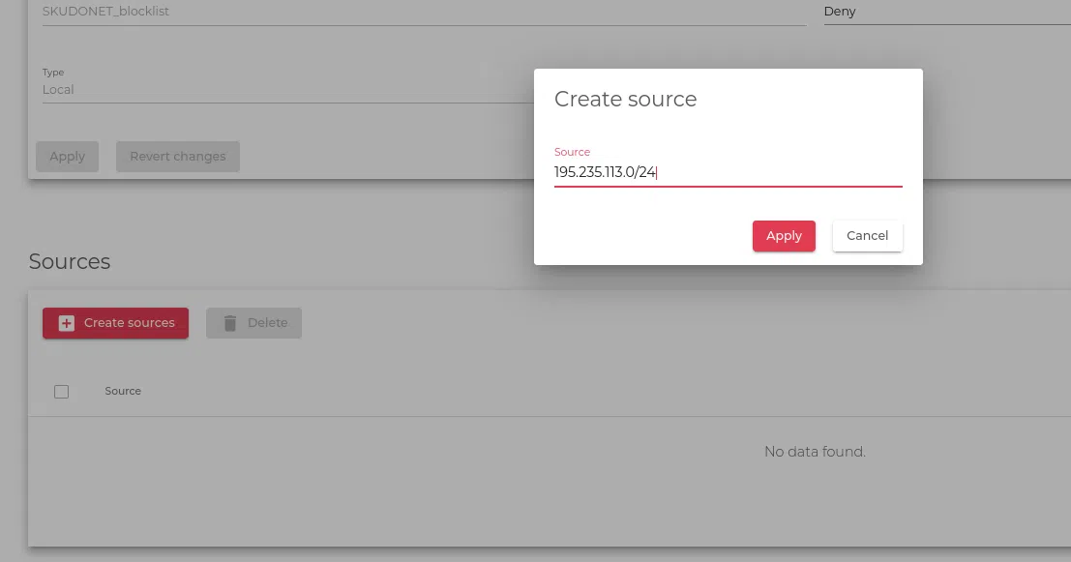Click the Create source dialog title
Screen dimensions: 1071x562
(625, 100)
